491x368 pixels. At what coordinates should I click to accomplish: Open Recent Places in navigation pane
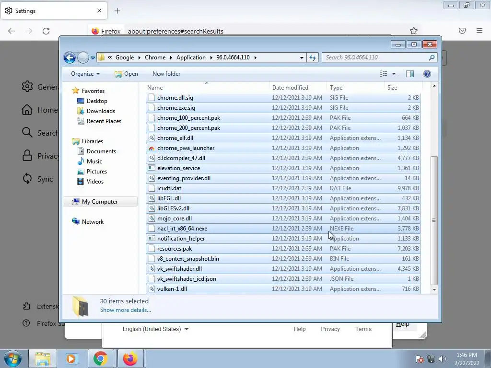[x=104, y=121]
